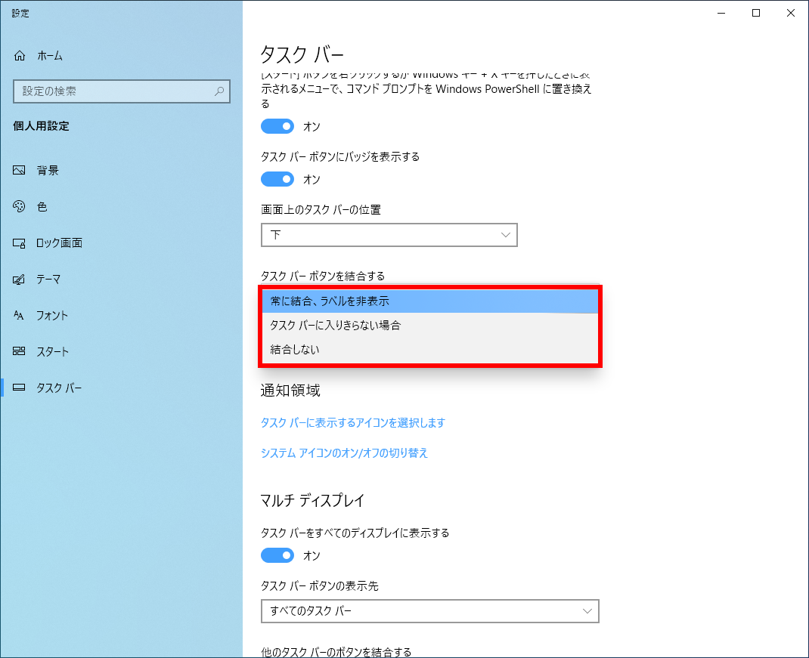
Task: Toggle PowerShell replacement switch off
Action: click(277, 126)
